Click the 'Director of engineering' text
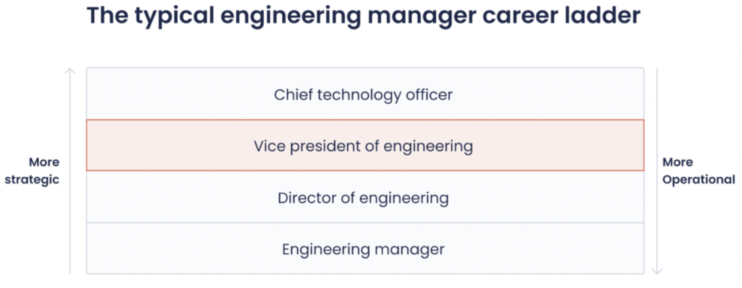This screenshot has width=742, height=288. (x=363, y=197)
